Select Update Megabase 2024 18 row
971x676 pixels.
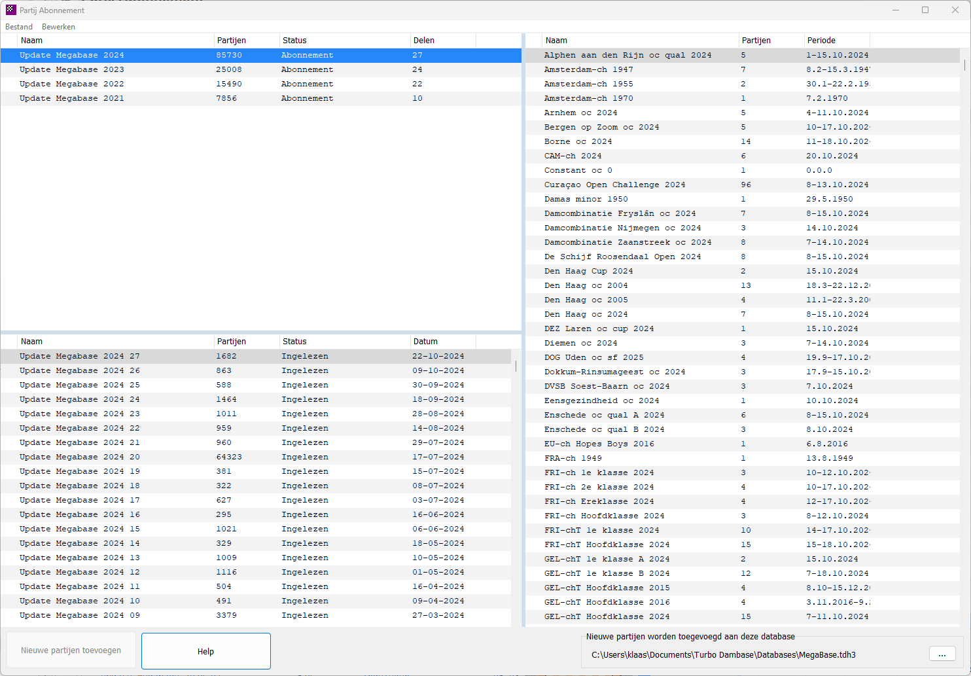click(256, 486)
